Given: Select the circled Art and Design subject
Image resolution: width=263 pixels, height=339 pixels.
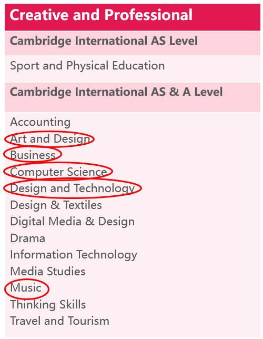Looking at the screenshot, I should pos(50,139).
